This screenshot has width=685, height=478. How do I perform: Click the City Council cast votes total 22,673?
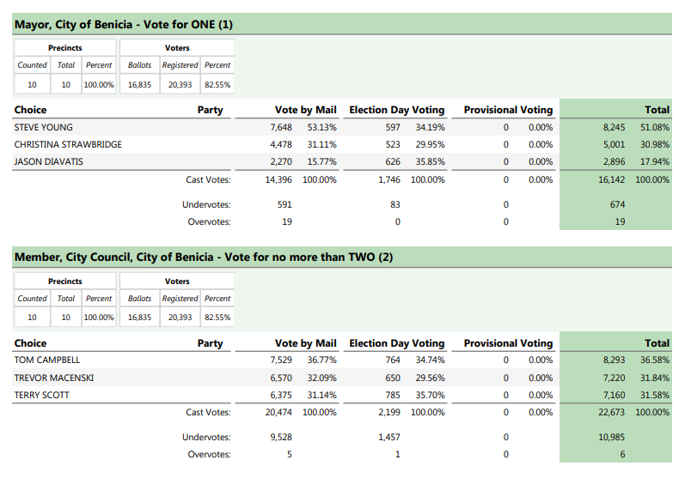pyautogui.click(x=617, y=413)
